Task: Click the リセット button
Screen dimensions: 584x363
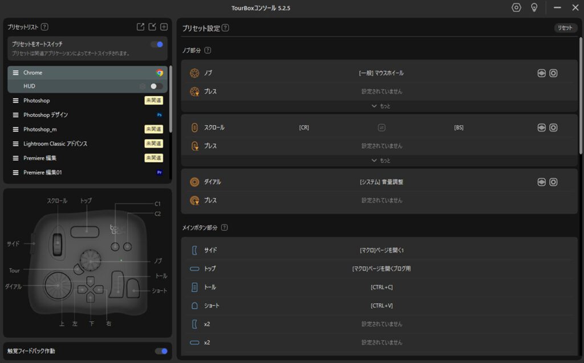Action: [x=565, y=28]
